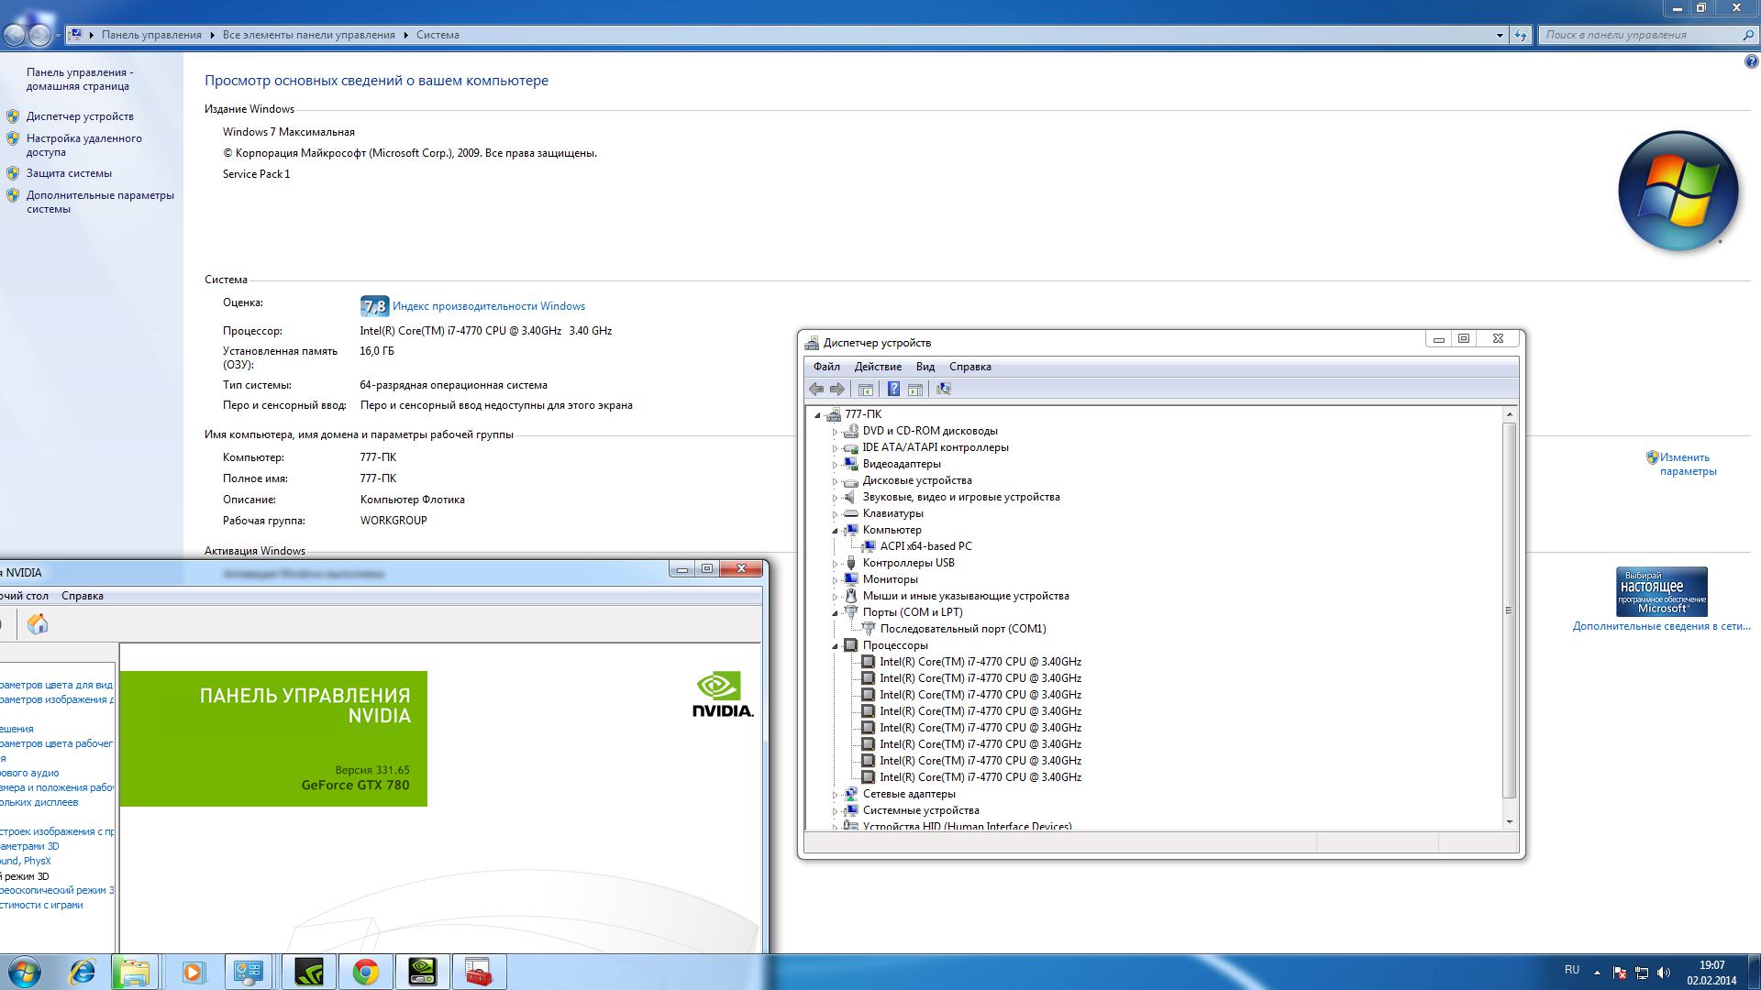Switch to NVIDIA Control Panel taskbar button

coord(422,972)
